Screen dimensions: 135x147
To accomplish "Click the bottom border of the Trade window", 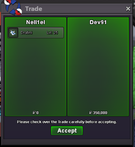I will click(x=67, y=142).
